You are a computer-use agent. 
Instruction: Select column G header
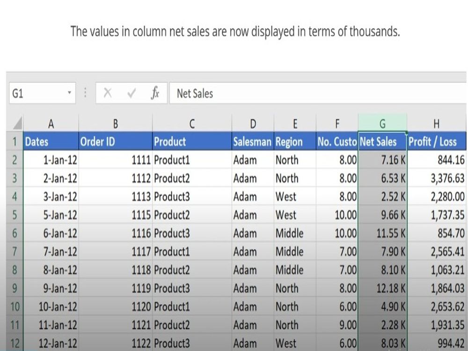[x=382, y=123]
